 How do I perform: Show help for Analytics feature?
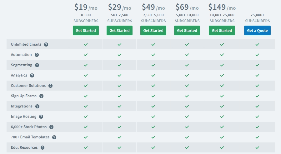(x=32, y=75)
